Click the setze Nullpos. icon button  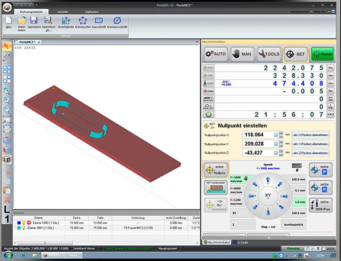(x=215, y=170)
